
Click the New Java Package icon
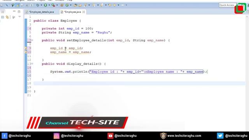pos(62,5)
